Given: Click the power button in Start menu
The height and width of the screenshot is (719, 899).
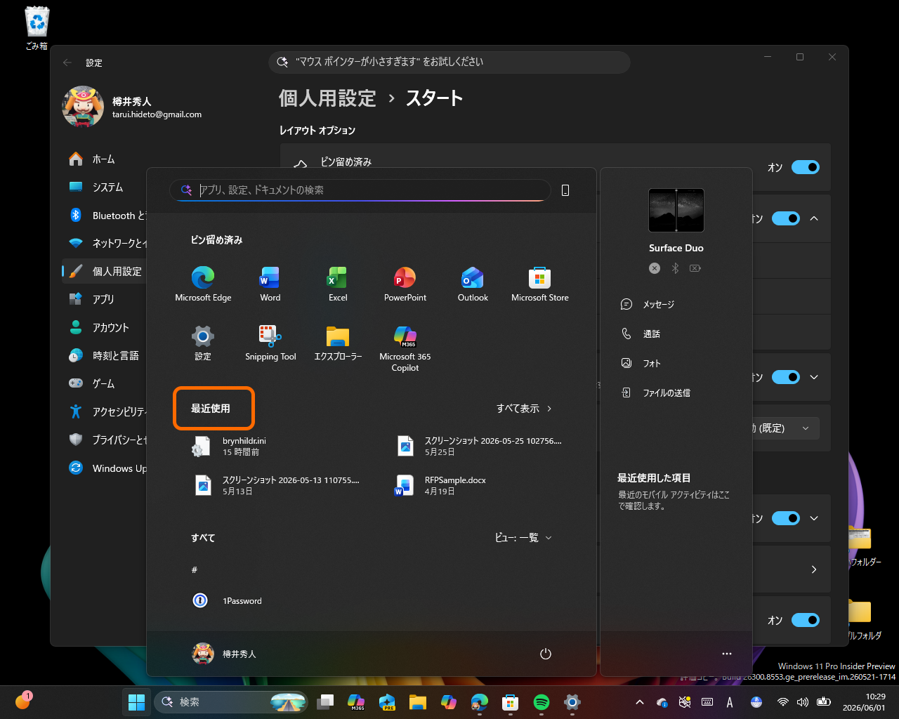Looking at the screenshot, I should click(546, 654).
